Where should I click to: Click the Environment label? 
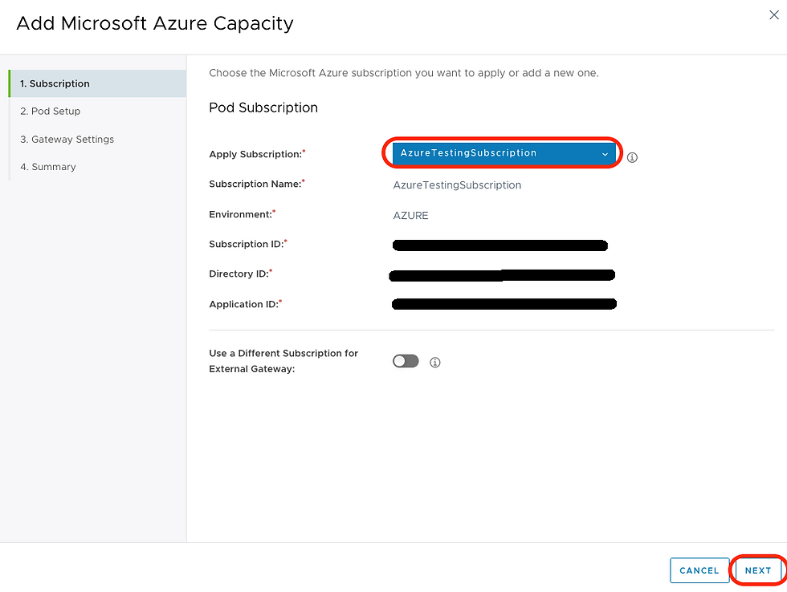coord(242,214)
